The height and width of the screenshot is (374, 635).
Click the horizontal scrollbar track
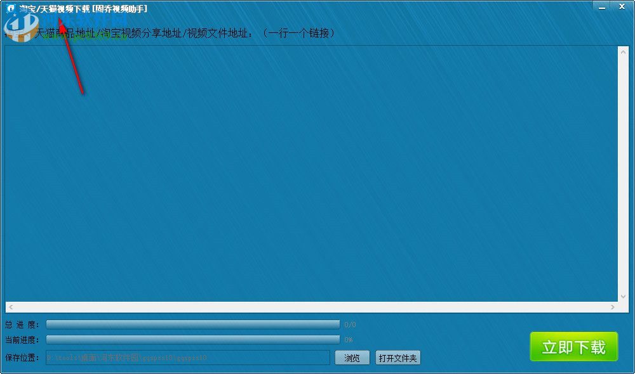[x=311, y=306]
